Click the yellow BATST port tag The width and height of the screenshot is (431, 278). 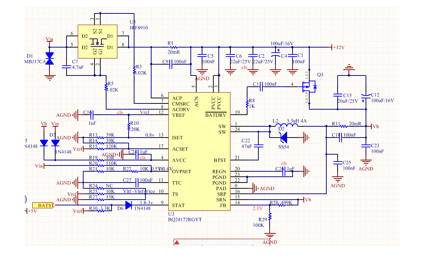coord(44,205)
